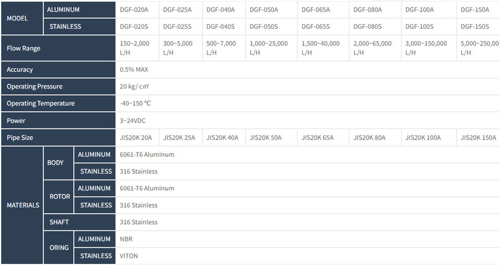Viewport: 499px width, 269px height.
Task: Select the 20 kg/cm² pressure value
Action: (134, 86)
